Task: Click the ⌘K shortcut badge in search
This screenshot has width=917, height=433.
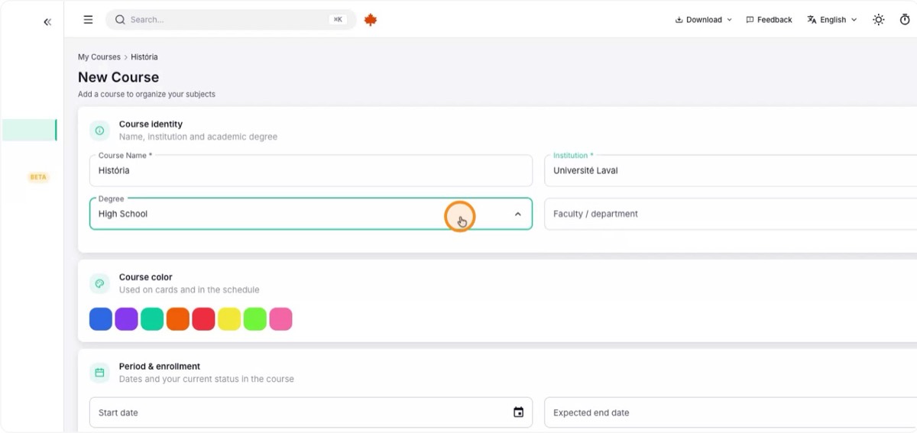Action: (x=337, y=20)
